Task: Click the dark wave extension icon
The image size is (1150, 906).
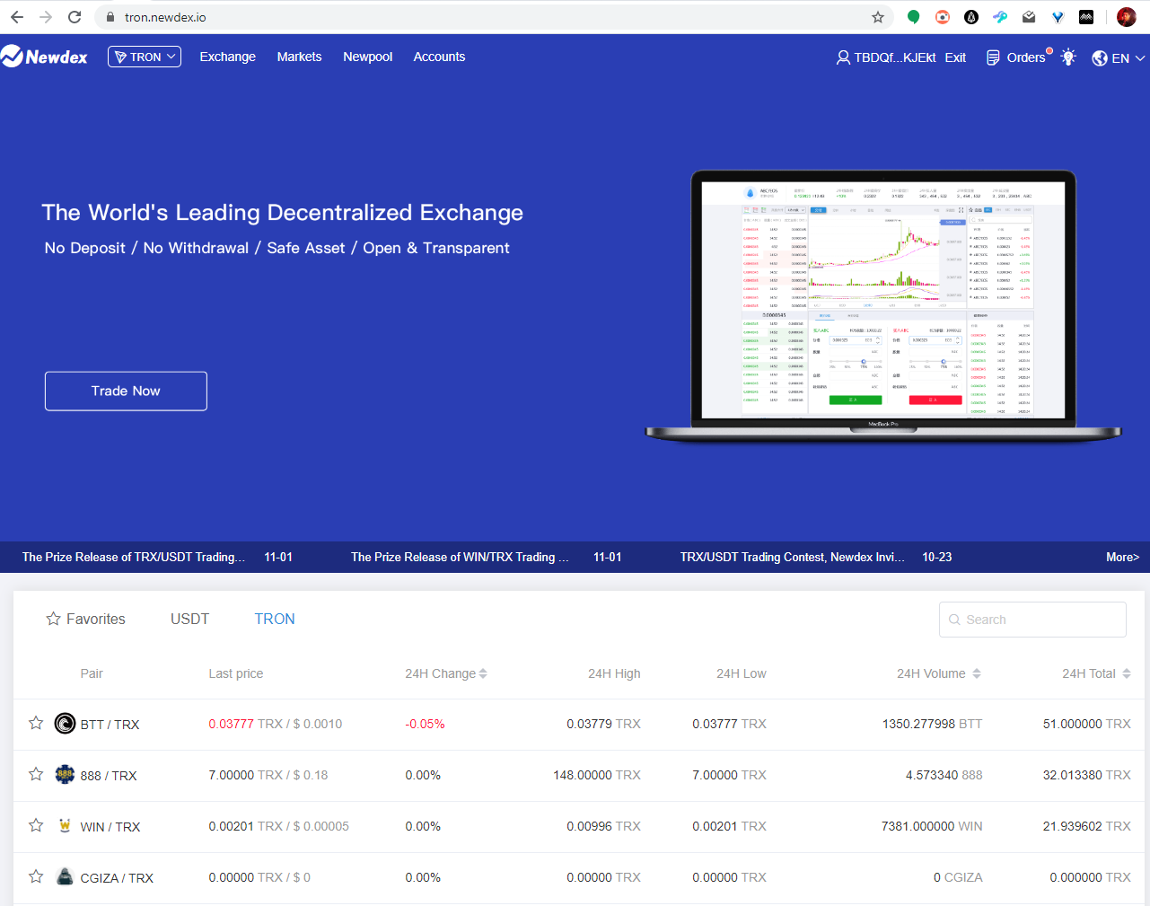Action: [x=1086, y=17]
